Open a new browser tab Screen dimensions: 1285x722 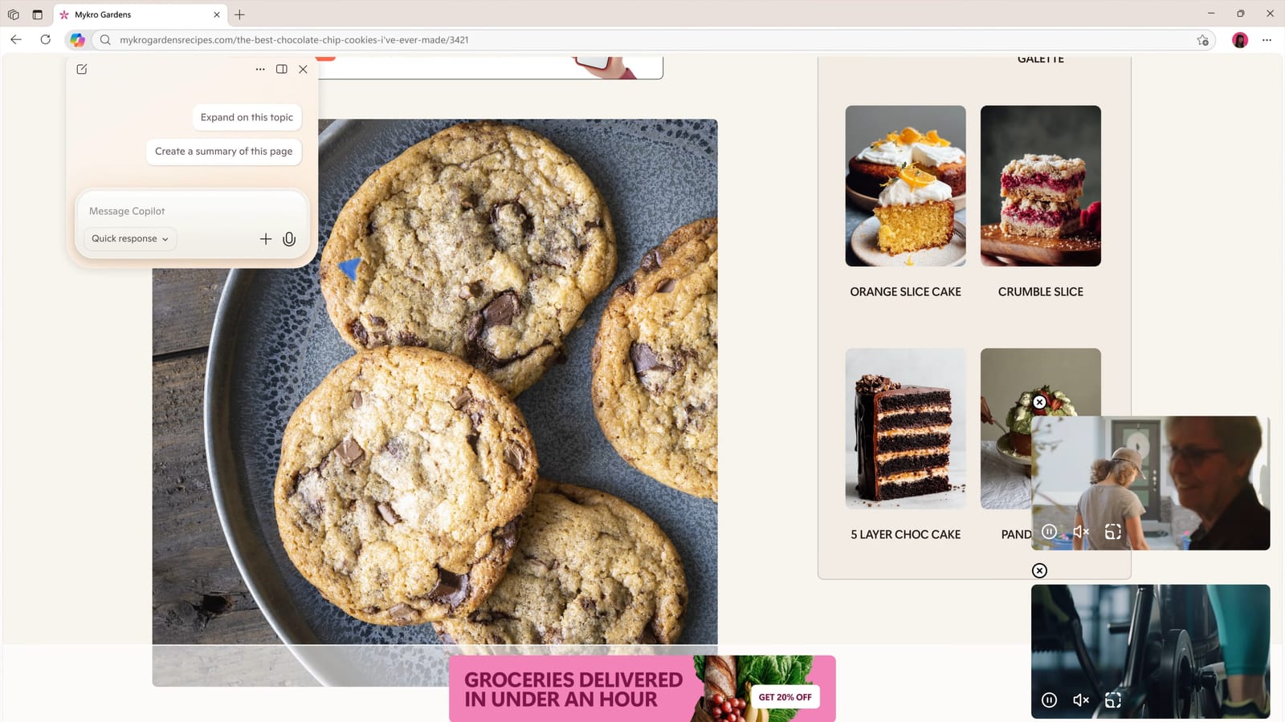(239, 14)
